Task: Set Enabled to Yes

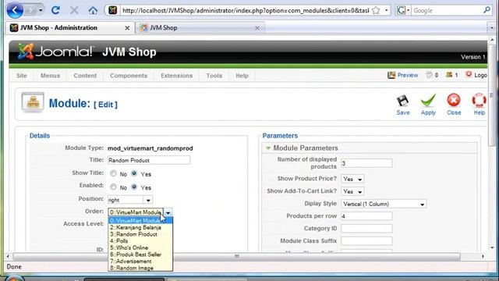Action: [x=134, y=187]
